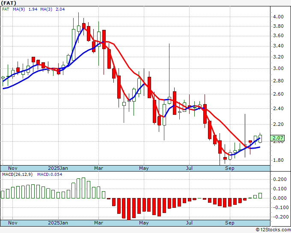The image size is (291, 233).
Task: Click the 2.40 price axis label
Action: coord(279,108)
